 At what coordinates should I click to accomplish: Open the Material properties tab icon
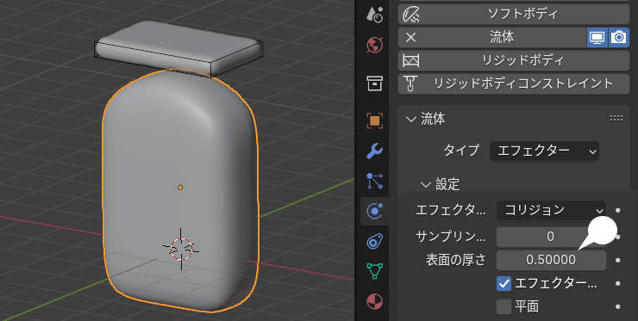click(374, 301)
